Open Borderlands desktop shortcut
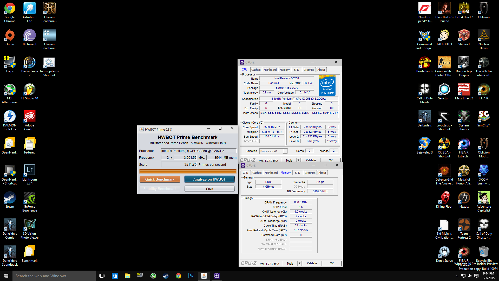This screenshot has width=499, height=281. tap(424, 65)
